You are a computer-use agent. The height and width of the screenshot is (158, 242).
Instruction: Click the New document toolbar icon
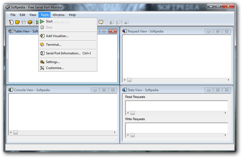11,22
